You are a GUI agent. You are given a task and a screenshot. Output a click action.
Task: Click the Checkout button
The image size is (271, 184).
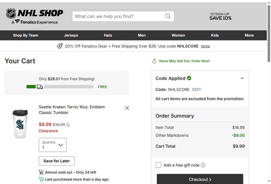[200, 179]
